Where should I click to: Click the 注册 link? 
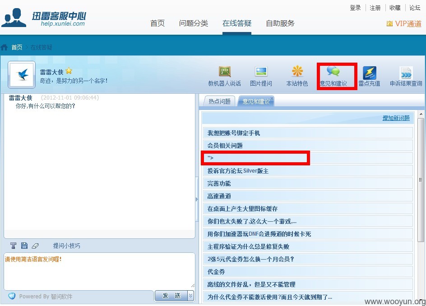click(375, 8)
